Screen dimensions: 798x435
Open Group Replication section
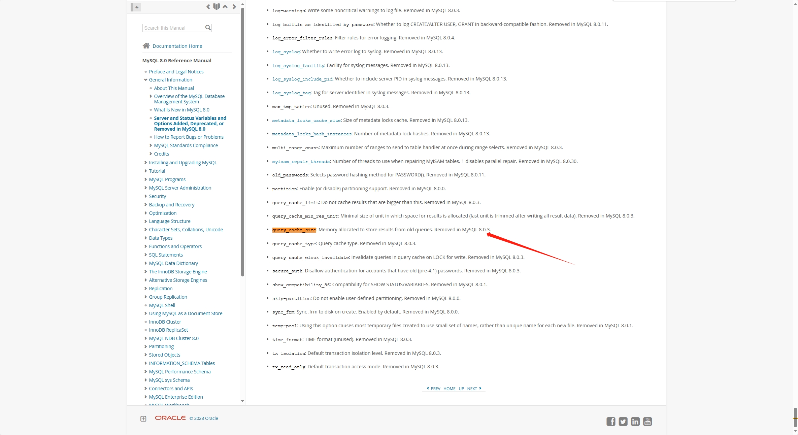(x=168, y=297)
